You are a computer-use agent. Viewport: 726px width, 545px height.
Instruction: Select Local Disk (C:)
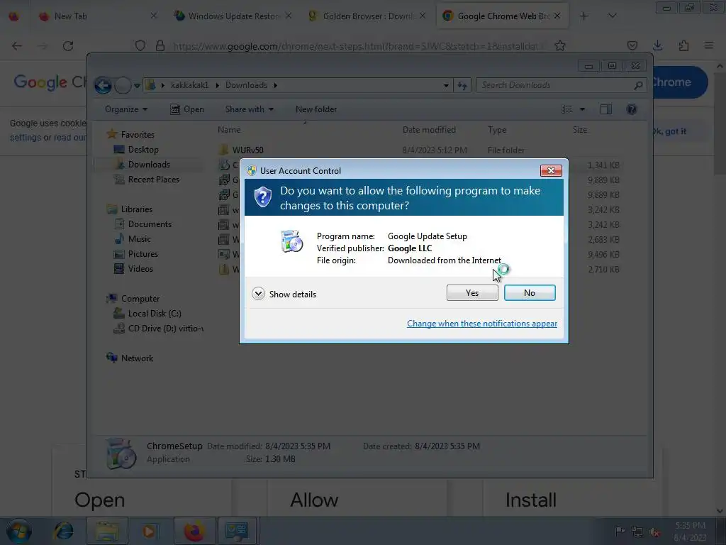tap(155, 313)
